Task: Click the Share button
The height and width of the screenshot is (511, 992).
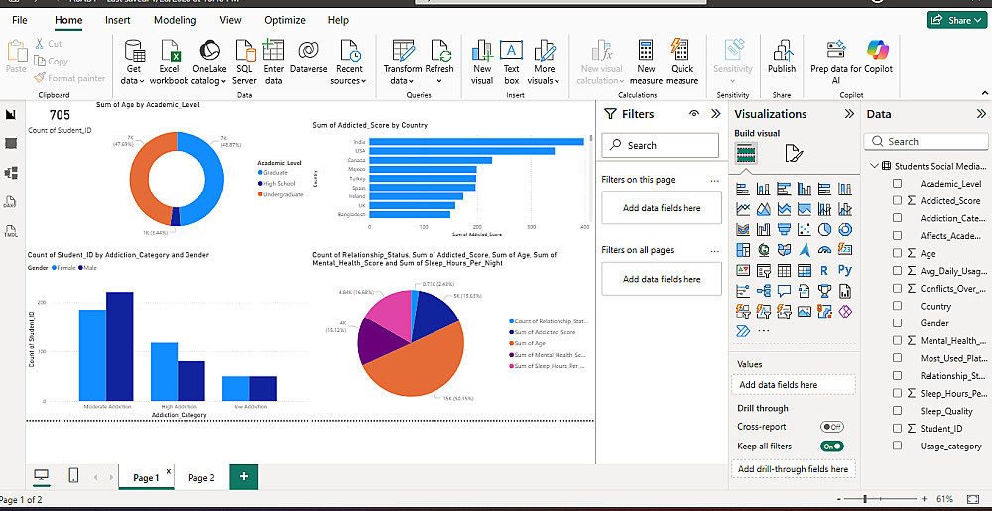Action: [x=958, y=20]
